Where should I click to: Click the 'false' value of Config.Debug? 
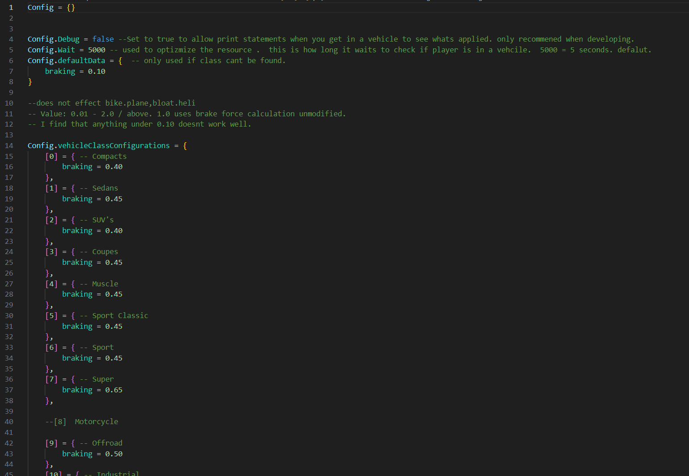[x=103, y=39]
